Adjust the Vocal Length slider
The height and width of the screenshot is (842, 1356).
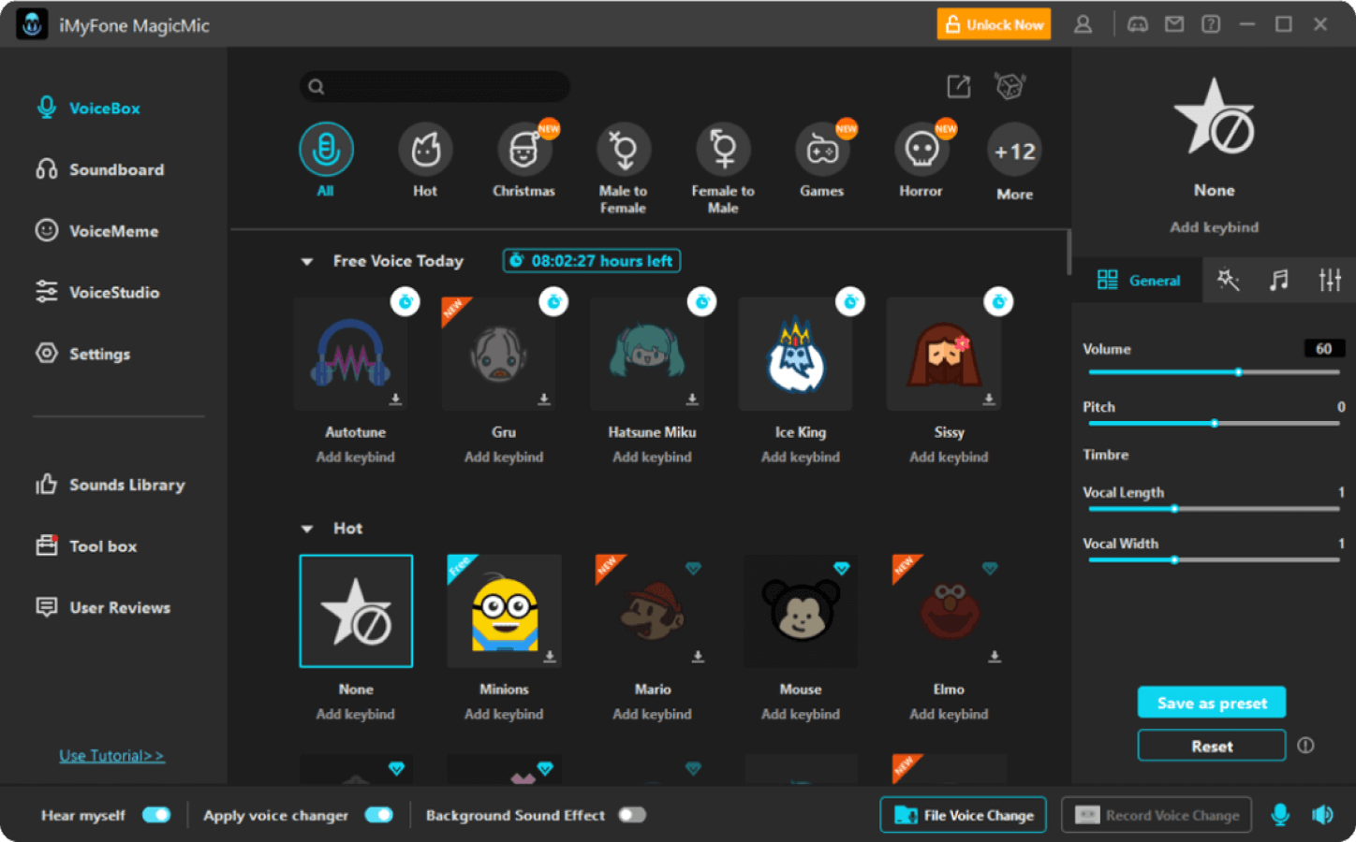coord(1215,509)
